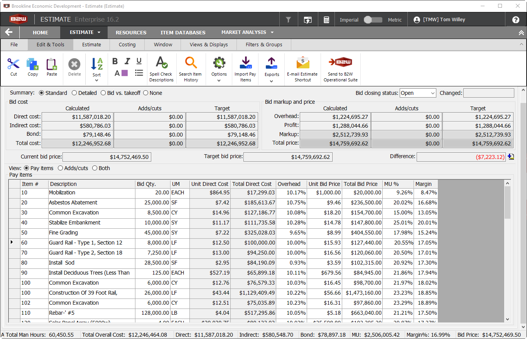Open the calculator icon in header
The image size is (527, 339).
point(326,20)
